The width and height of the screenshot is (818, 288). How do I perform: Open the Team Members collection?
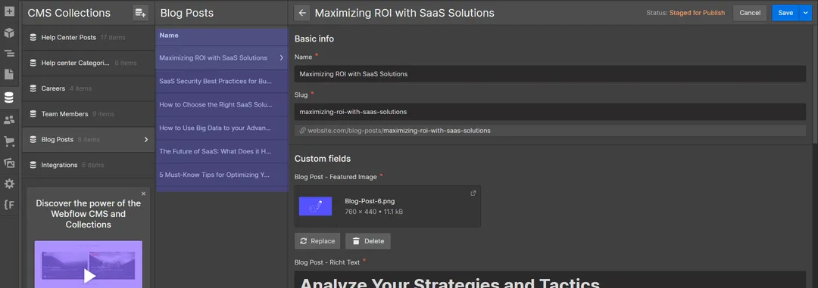pos(89,114)
